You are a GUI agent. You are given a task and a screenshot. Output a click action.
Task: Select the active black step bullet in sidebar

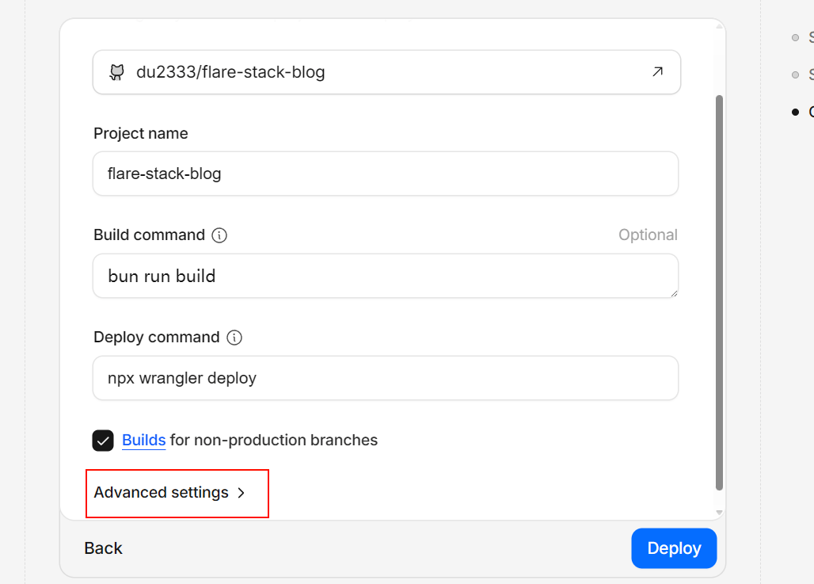pyautogui.click(x=795, y=112)
